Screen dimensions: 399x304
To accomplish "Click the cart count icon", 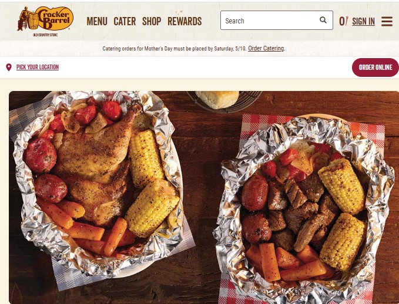I will click(x=343, y=21).
